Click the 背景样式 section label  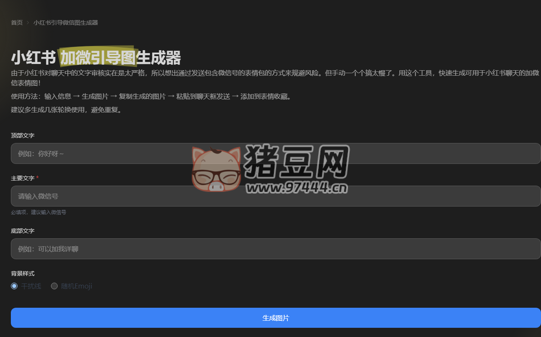coord(23,273)
